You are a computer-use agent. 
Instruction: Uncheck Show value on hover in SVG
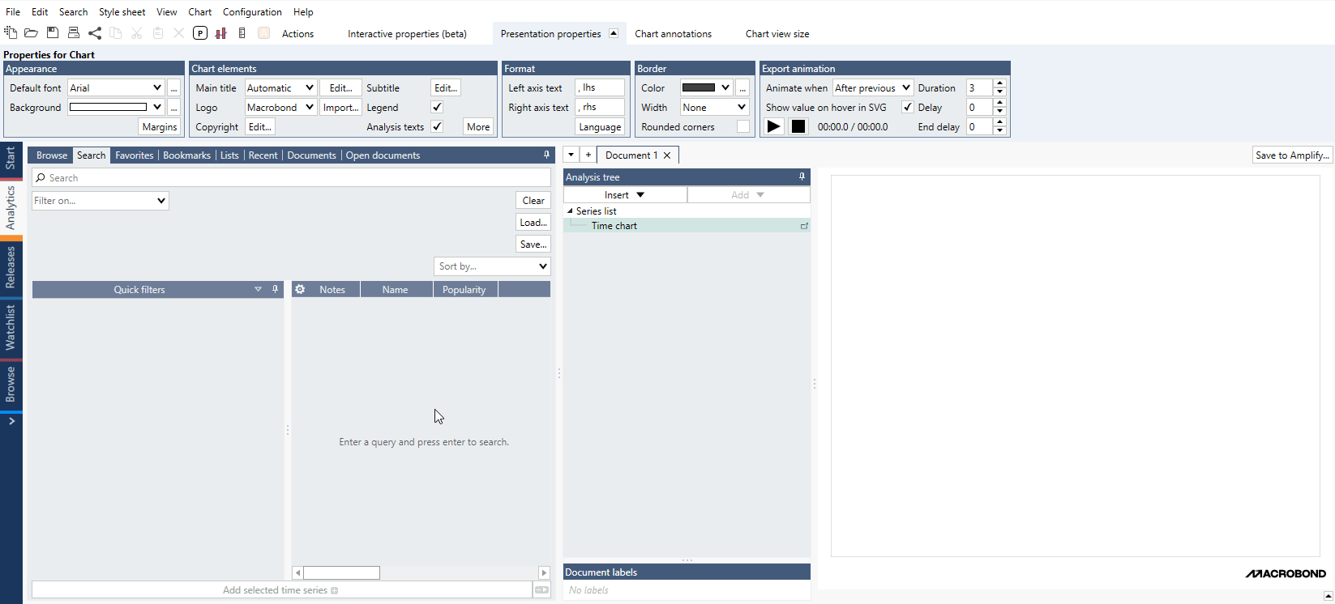(x=907, y=107)
